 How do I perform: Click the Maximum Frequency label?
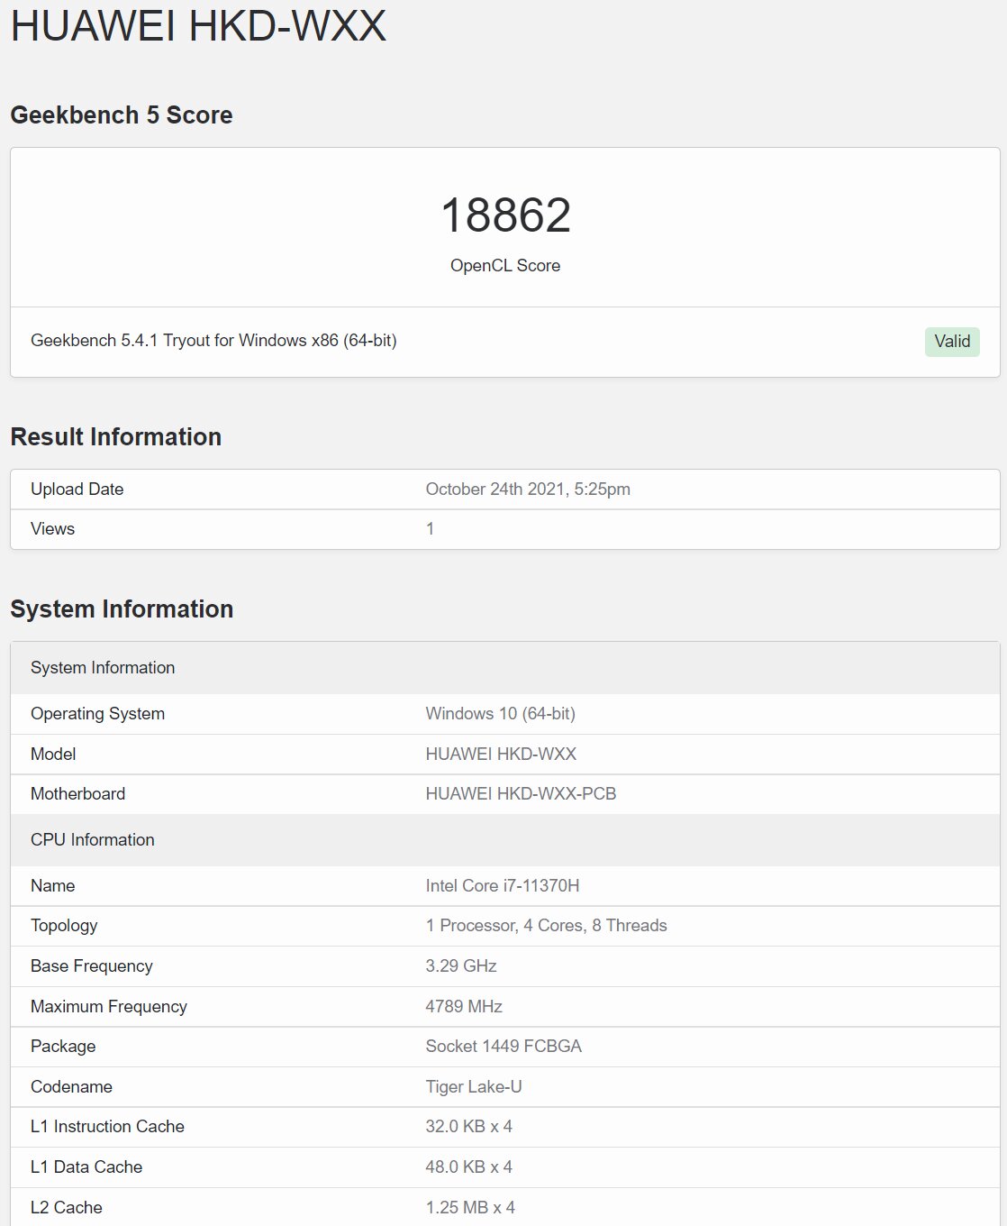click(x=109, y=1006)
